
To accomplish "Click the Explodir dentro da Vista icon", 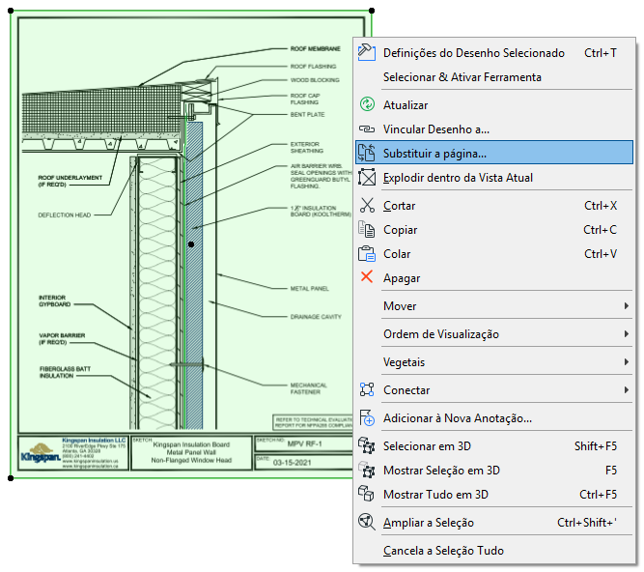I will tap(367, 177).
